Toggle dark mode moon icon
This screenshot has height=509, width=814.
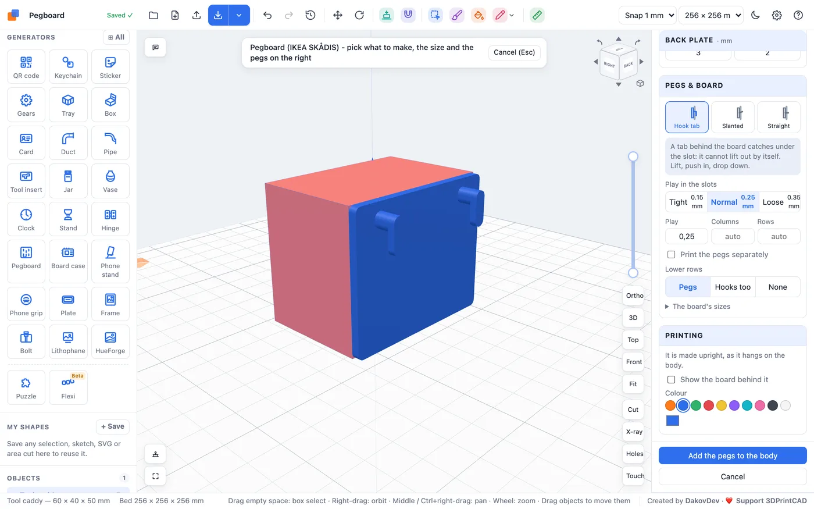click(x=755, y=15)
